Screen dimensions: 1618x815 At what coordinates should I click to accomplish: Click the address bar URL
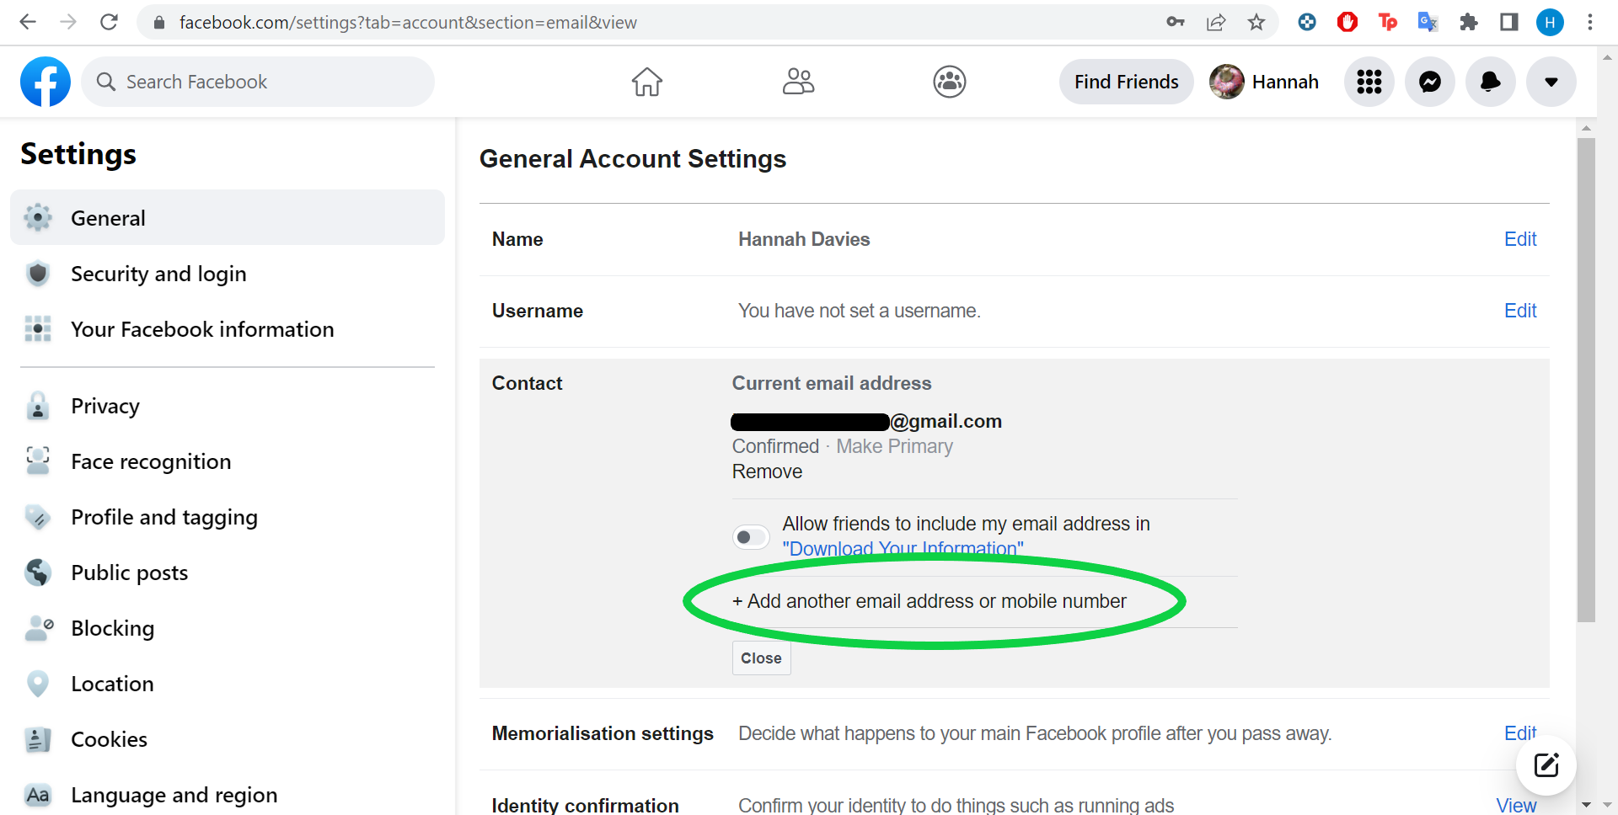(408, 23)
